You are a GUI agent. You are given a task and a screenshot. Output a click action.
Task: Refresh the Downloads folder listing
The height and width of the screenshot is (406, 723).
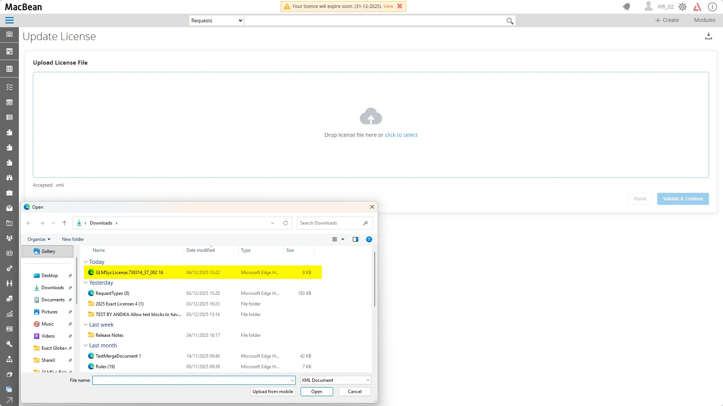(x=285, y=223)
